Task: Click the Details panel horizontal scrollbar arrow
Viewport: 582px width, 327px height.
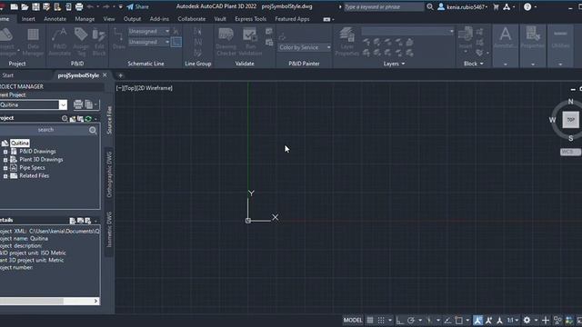Action: (x=95, y=301)
